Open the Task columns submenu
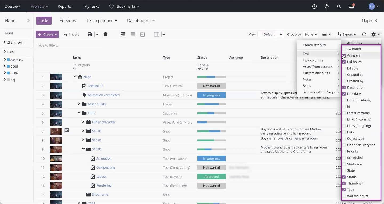 [319, 60]
